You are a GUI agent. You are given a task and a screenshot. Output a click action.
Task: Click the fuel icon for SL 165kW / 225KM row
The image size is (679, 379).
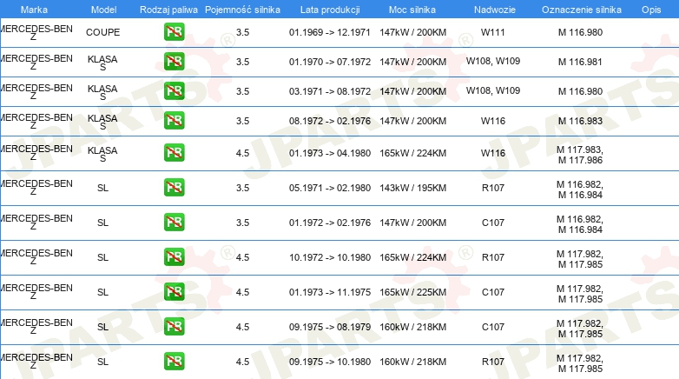pos(174,291)
